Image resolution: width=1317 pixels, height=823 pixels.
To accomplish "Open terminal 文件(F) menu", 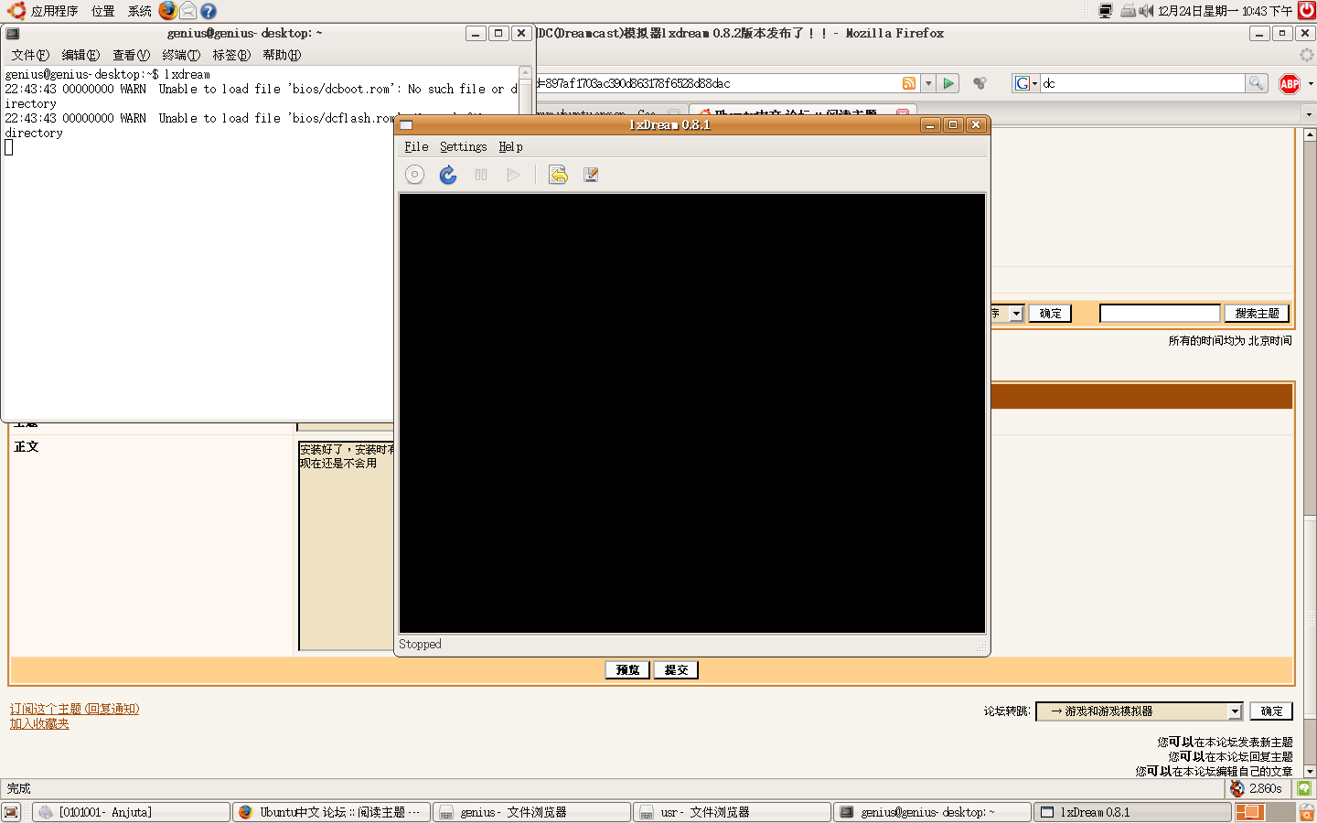I will coord(30,55).
